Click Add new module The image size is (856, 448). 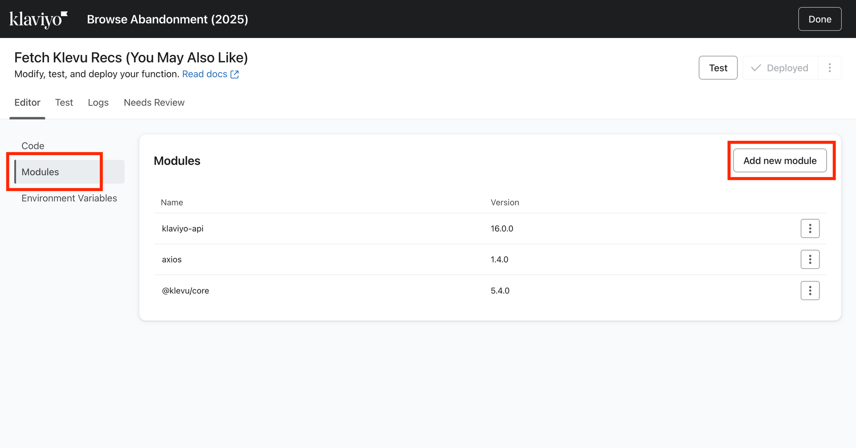[780, 161]
